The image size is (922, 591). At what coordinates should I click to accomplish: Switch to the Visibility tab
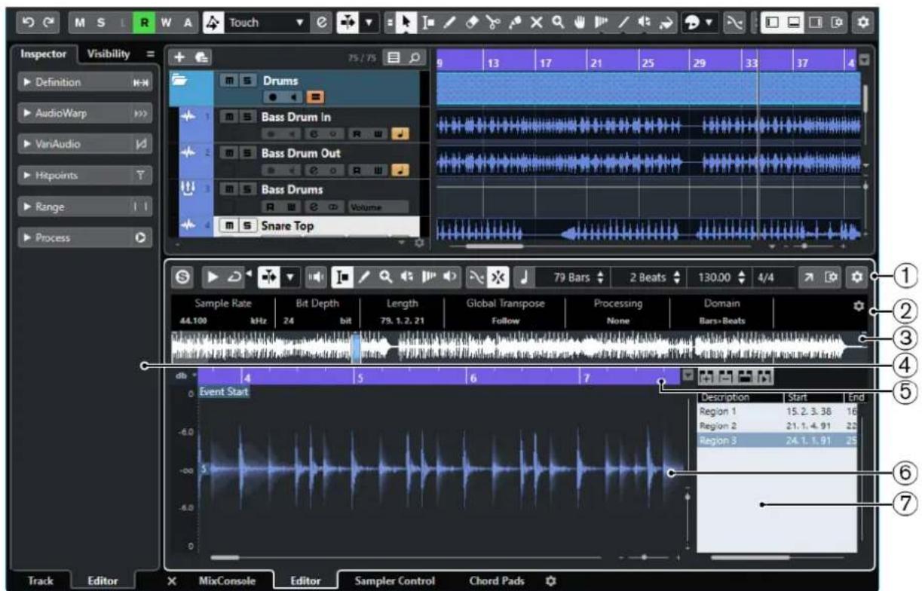(x=109, y=54)
